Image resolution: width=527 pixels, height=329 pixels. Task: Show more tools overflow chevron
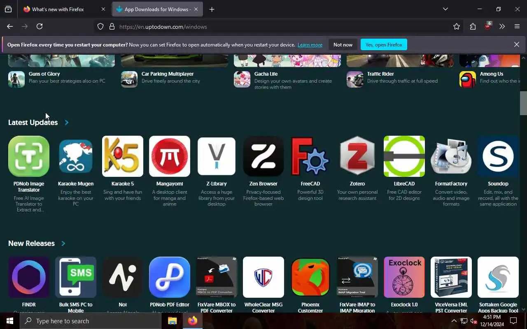pos(502,26)
